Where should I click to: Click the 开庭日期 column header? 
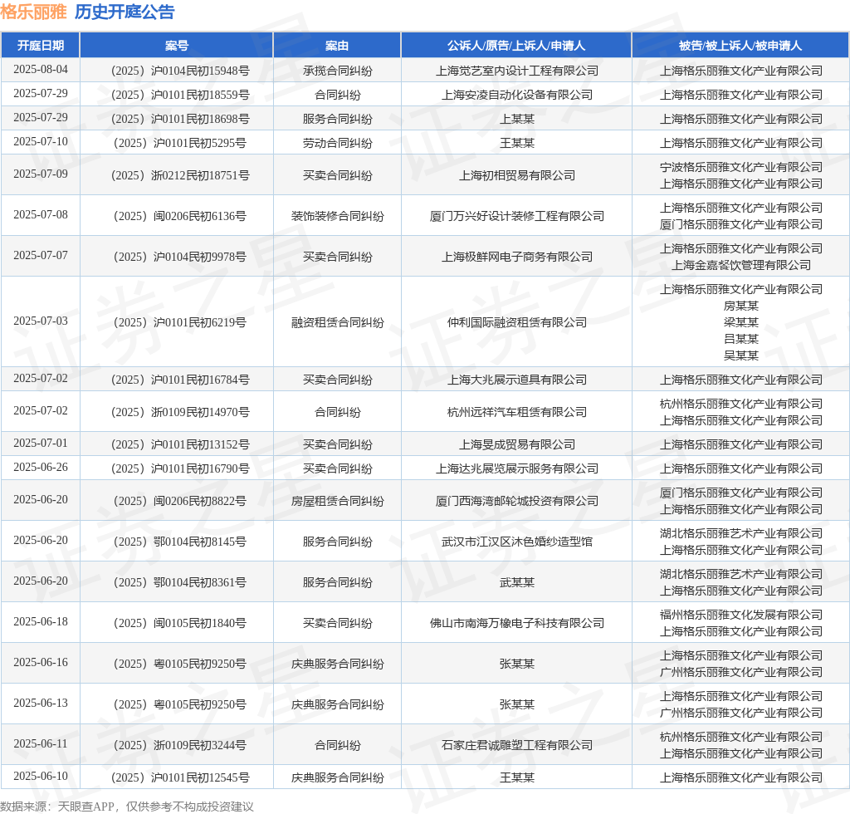(41, 46)
